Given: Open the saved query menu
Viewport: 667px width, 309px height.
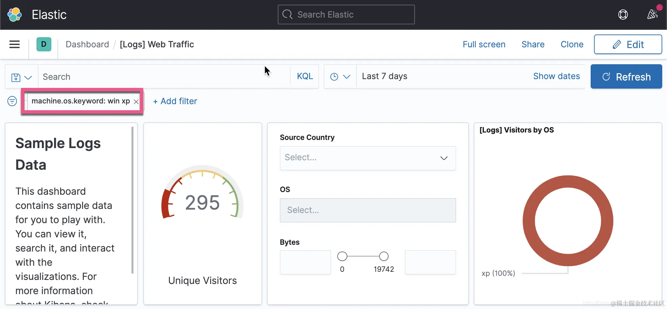Looking at the screenshot, I should [21, 77].
